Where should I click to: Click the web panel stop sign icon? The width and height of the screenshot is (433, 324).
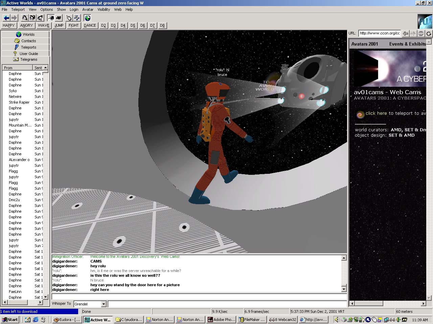[421, 33]
